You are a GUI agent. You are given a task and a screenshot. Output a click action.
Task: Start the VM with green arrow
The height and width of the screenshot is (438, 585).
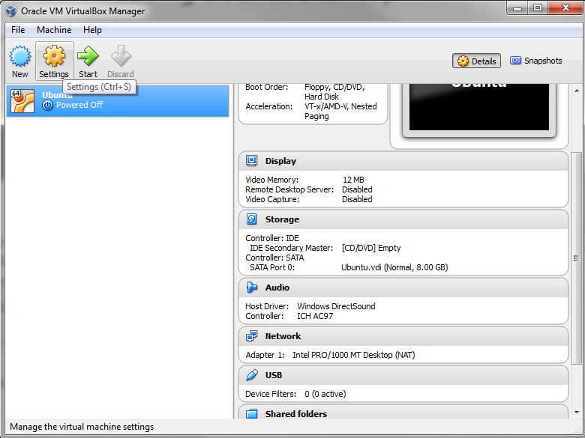click(x=88, y=56)
